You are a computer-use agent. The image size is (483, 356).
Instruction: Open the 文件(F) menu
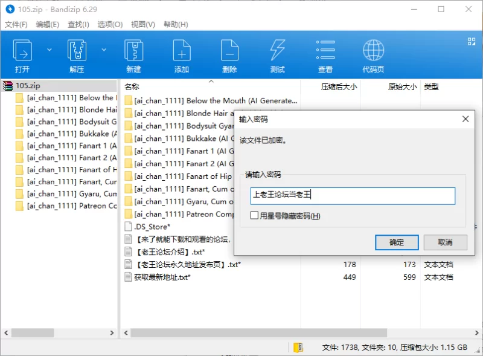(x=16, y=24)
